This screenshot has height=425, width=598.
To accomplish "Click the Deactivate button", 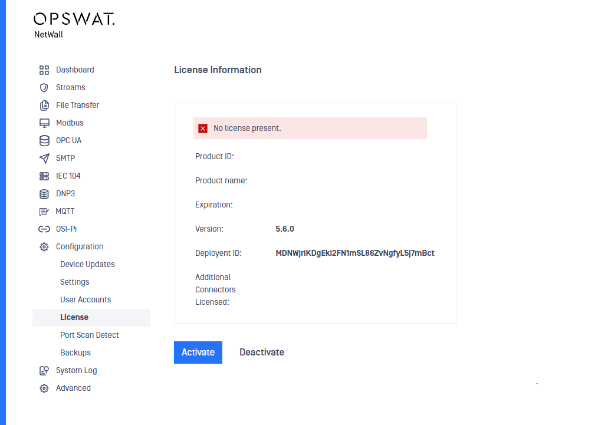I will (x=262, y=352).
